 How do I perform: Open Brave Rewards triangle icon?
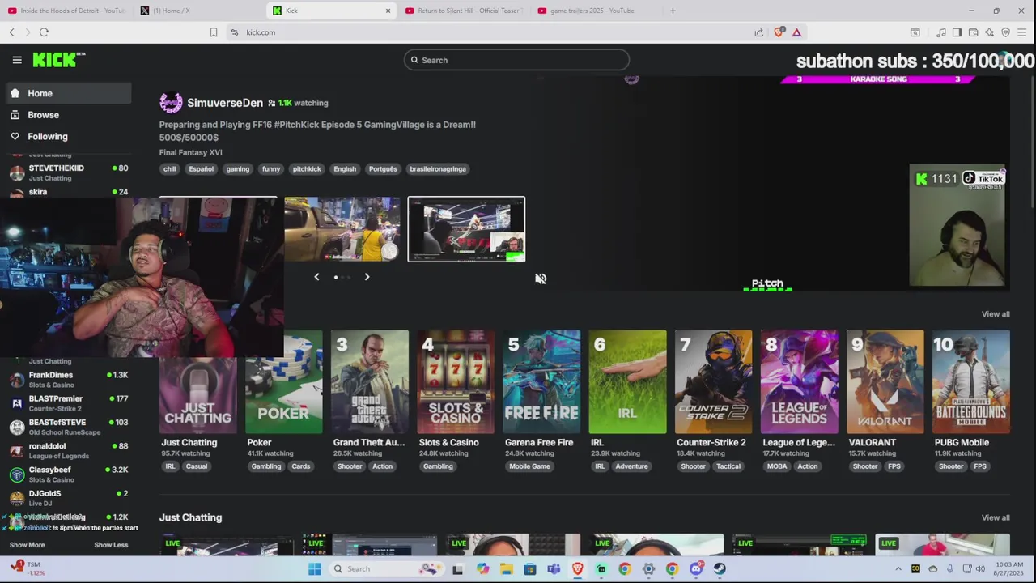pyautogui.click(x=796, y=32)
